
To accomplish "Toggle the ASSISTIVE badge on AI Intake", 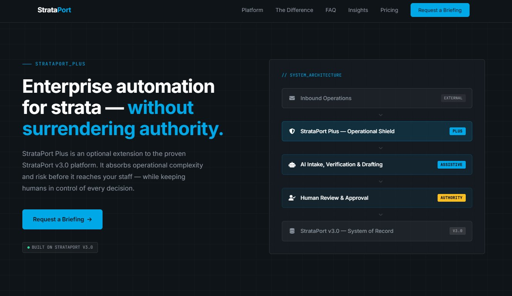I will coord(451,164).
